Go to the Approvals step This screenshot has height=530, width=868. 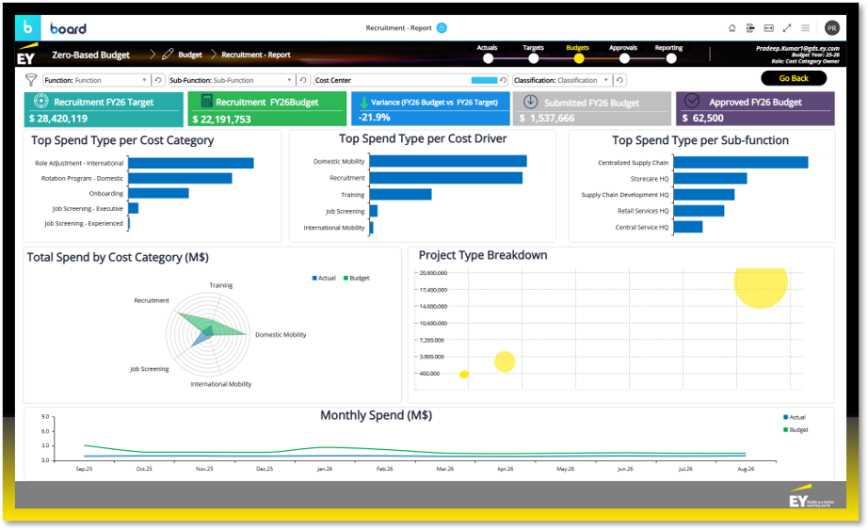pyautogui.click(x=622, y=57)
